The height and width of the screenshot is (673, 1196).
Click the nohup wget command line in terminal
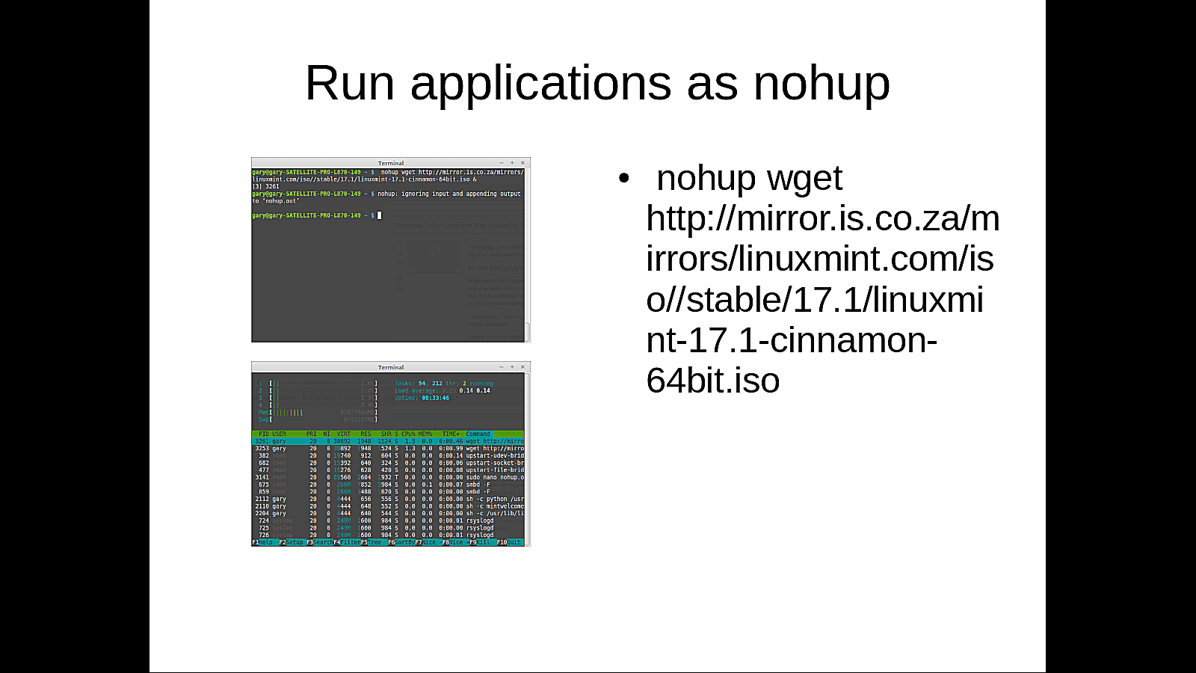point(388,176)
